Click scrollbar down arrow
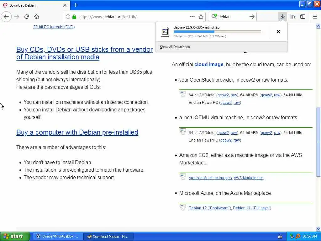Image resolution: width=321 pixels, height=241 pixels. tap(318, 229)
